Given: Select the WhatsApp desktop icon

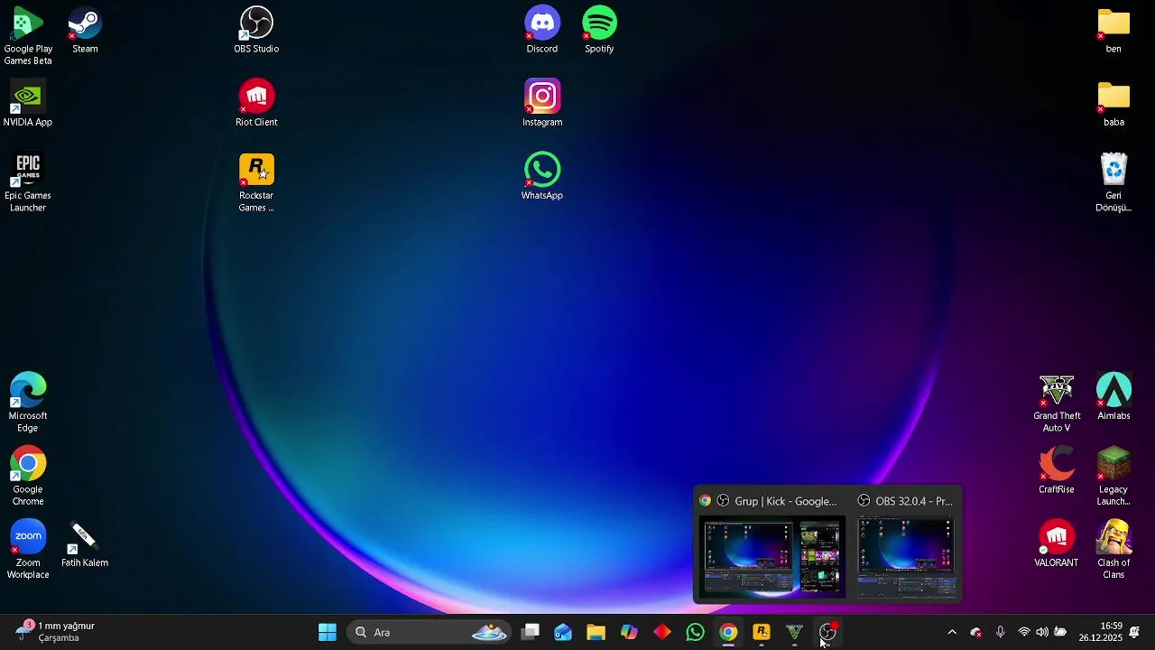Looking at the screenshot, I should coord(542,177).
